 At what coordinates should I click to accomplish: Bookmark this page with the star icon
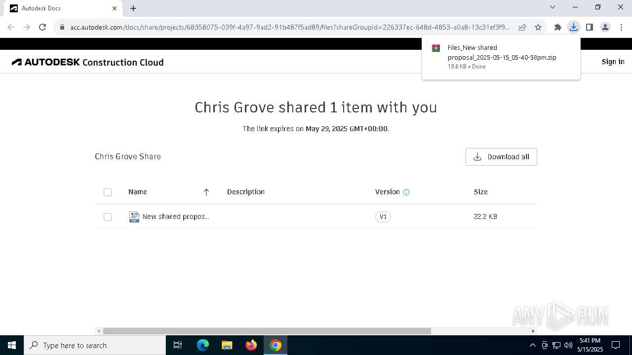538,27
